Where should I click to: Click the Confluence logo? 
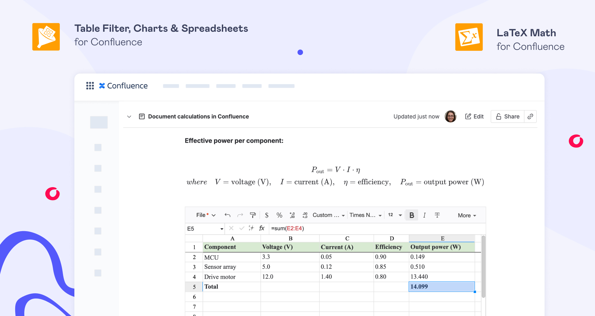pos(123,86)
